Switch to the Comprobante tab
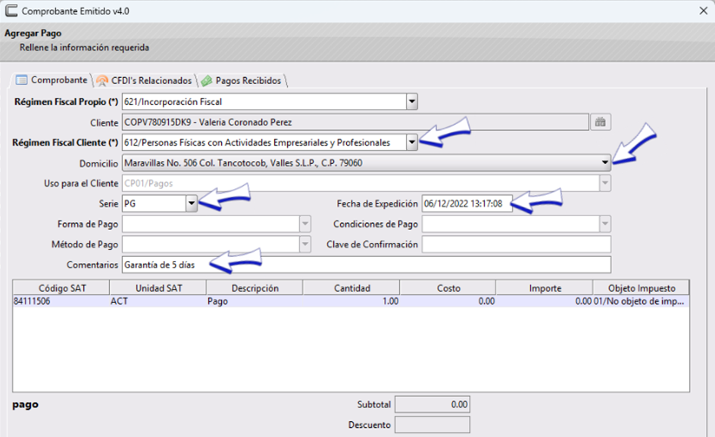 coord(52,80)
